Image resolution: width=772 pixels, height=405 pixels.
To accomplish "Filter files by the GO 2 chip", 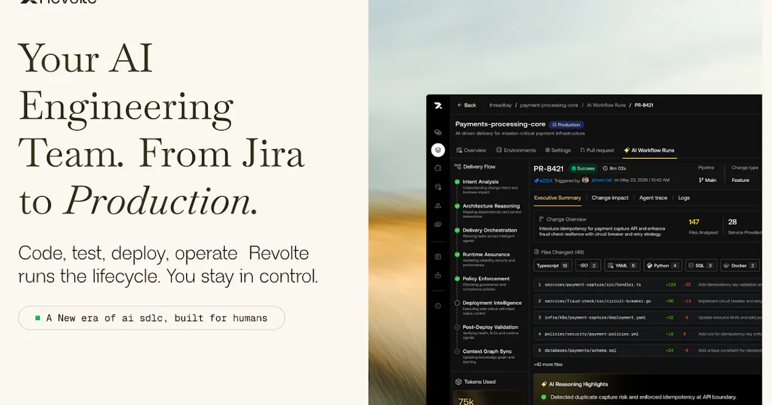I will (x=588, y=265).
